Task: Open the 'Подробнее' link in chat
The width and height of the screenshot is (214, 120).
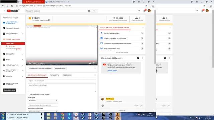Action: pyautogui.click(x=112, y=71)
